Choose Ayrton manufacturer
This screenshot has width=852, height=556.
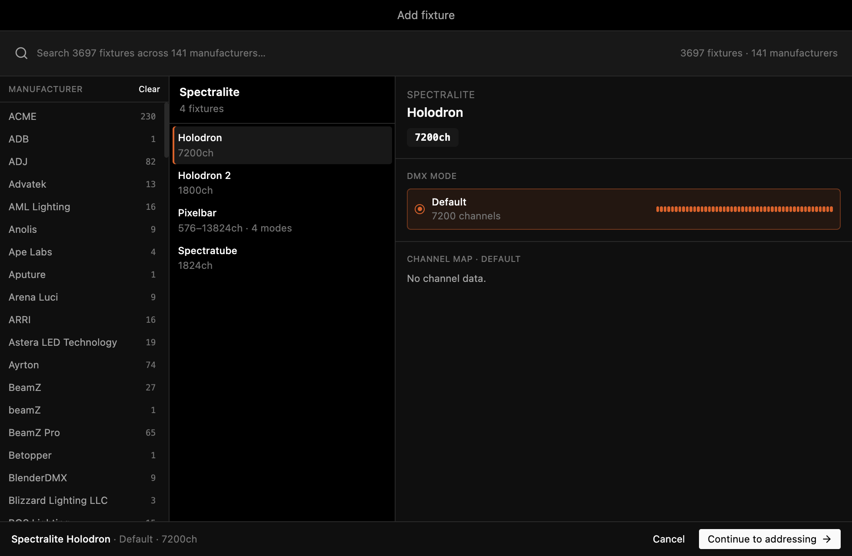pos(82,365)
